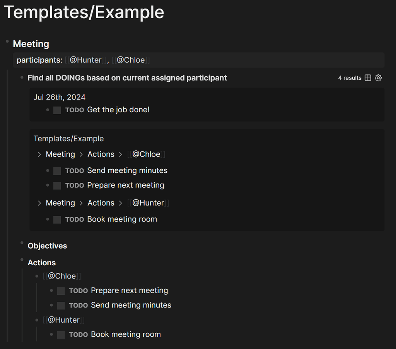Open the query settings gear

coord(378,78)
